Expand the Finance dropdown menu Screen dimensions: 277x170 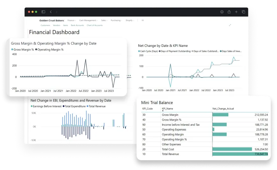[x=71, y=20]
